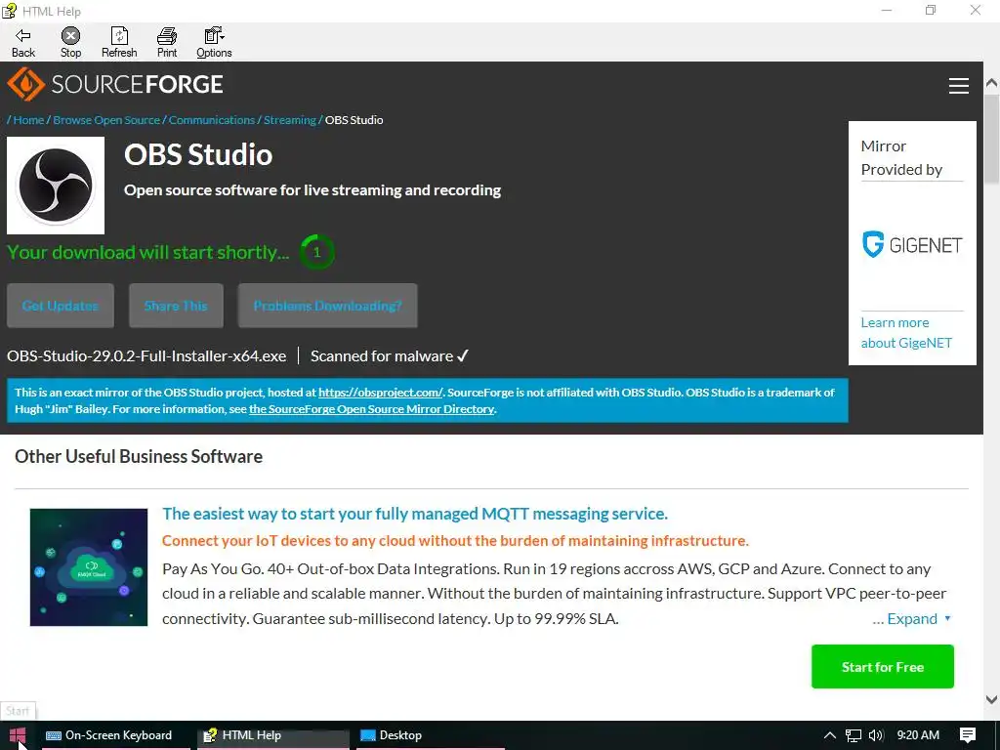Click the volume speaker tray icon
This screenshot has width=1000, height=750.
(x=876, y=735)
